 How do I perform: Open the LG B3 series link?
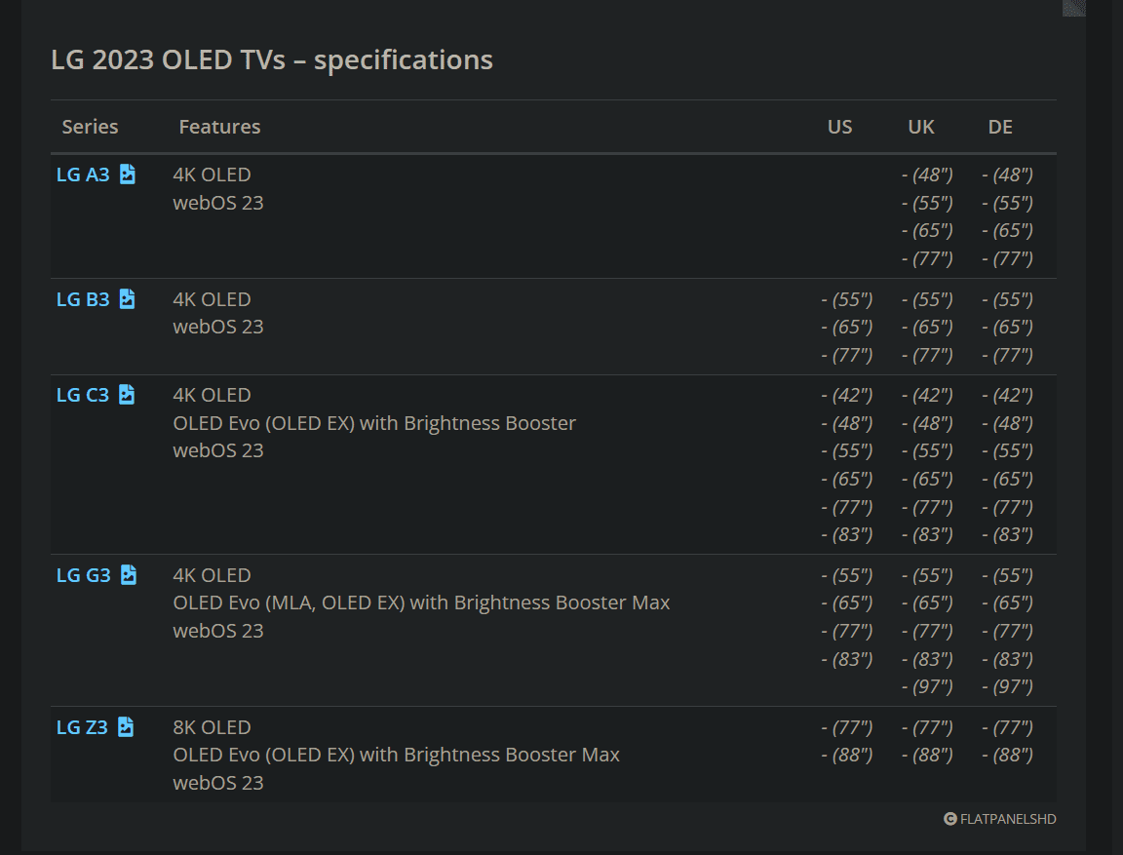click(83, 299)
